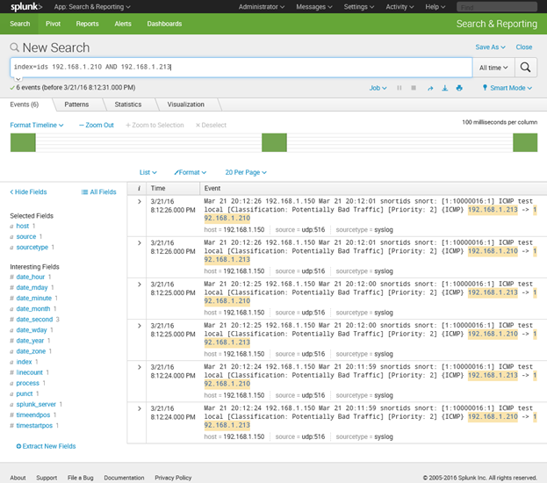
Task: Expand the first event row chevron
Action: [x=139, y=203]
